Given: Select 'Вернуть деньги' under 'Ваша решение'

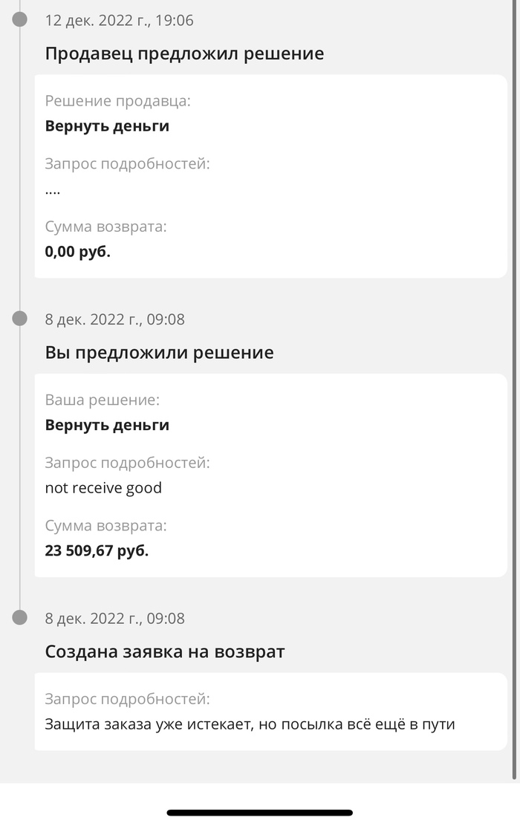Looking at the screenshot, I should [107, 425].
